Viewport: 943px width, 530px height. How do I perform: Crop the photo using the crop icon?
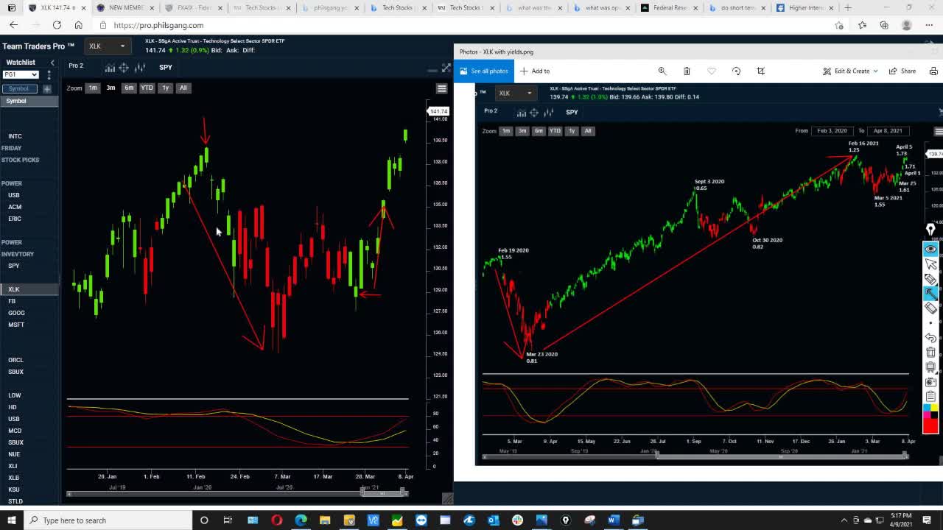coord(761,71)
